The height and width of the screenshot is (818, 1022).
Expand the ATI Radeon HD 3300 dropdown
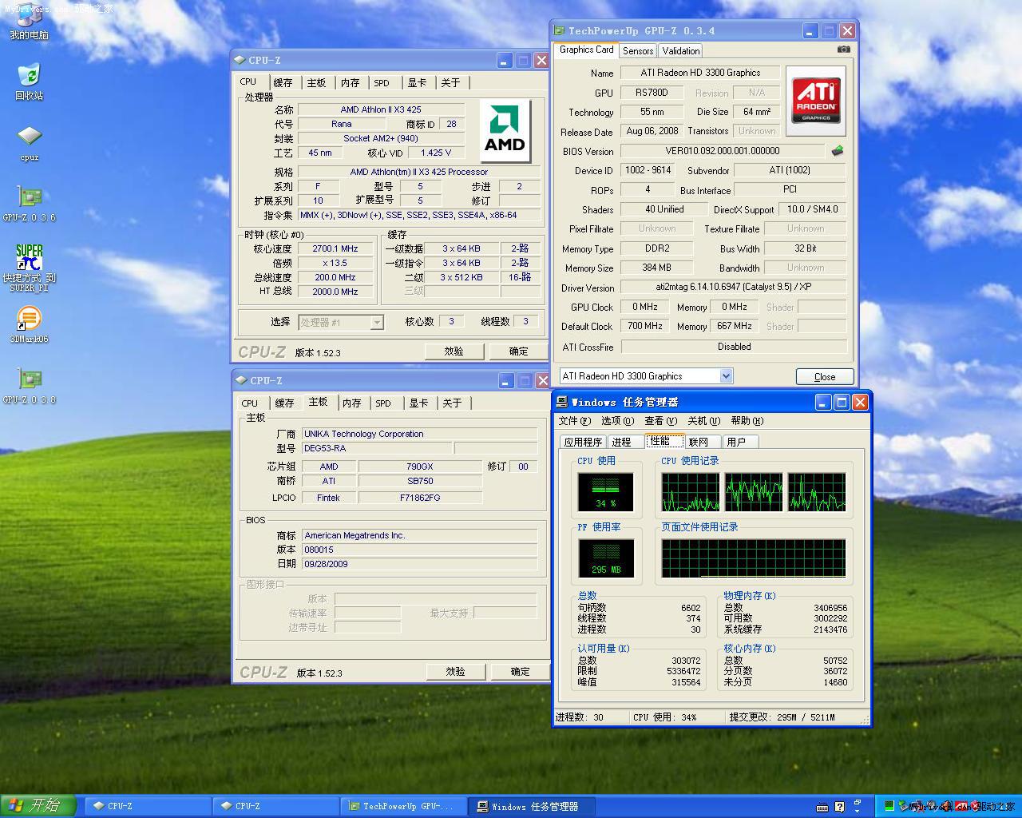pos(725,376)
